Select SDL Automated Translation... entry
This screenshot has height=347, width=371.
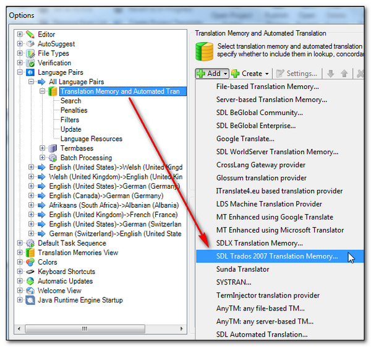coord(279,335)
